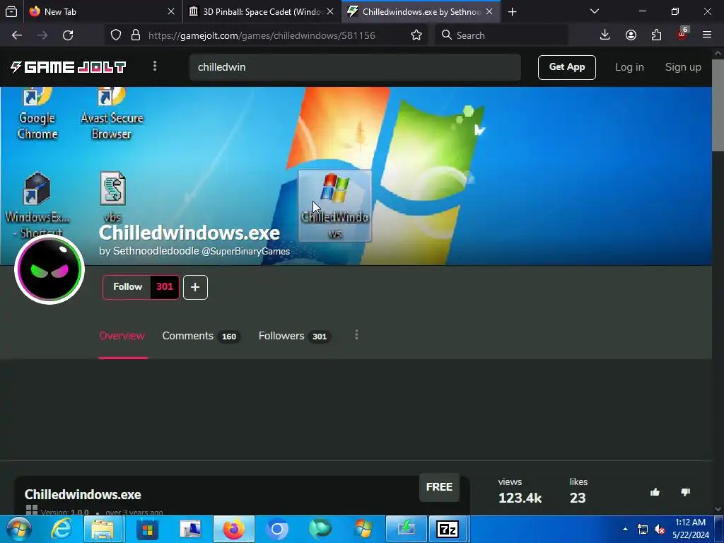Switch to 3D Pinball Space Cadet tab
This screenshot has height=543, width=724.
(262, 11)
